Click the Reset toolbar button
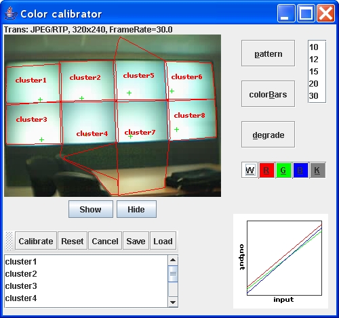339x318 pixels. tap(73, 241)
